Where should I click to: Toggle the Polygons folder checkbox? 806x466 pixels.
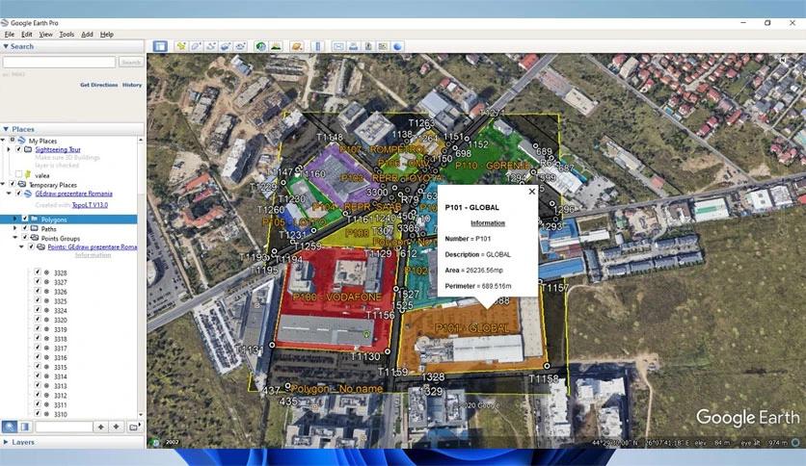pos(25,219)
